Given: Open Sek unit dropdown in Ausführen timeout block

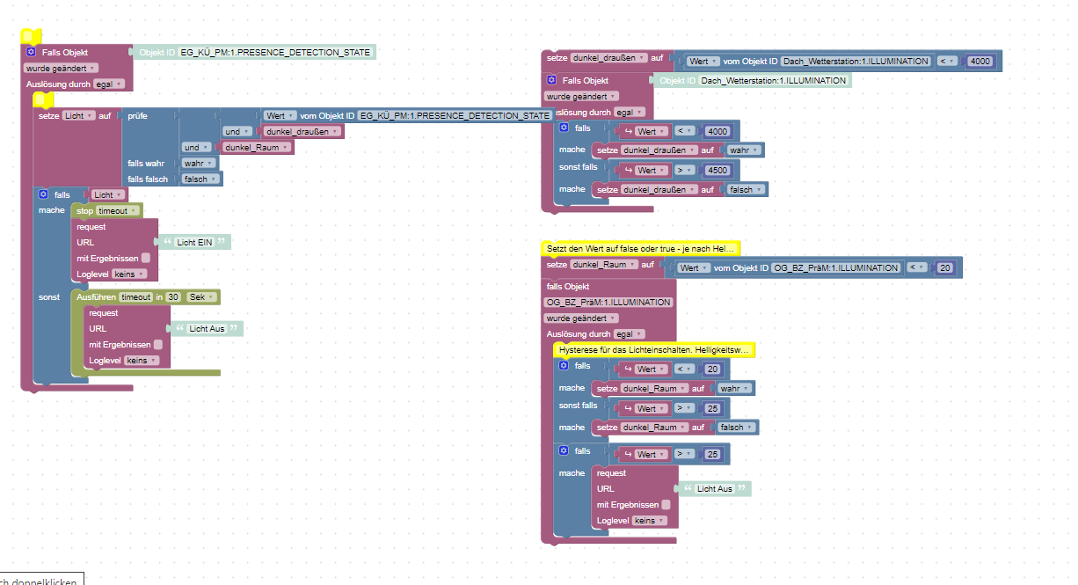Looking at the screenshot, I should click(x=201, y=297).
